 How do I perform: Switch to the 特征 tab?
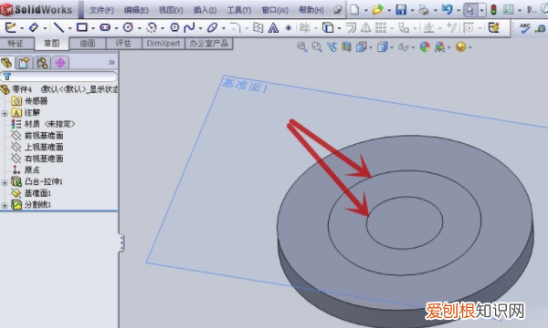click(16, 44)
